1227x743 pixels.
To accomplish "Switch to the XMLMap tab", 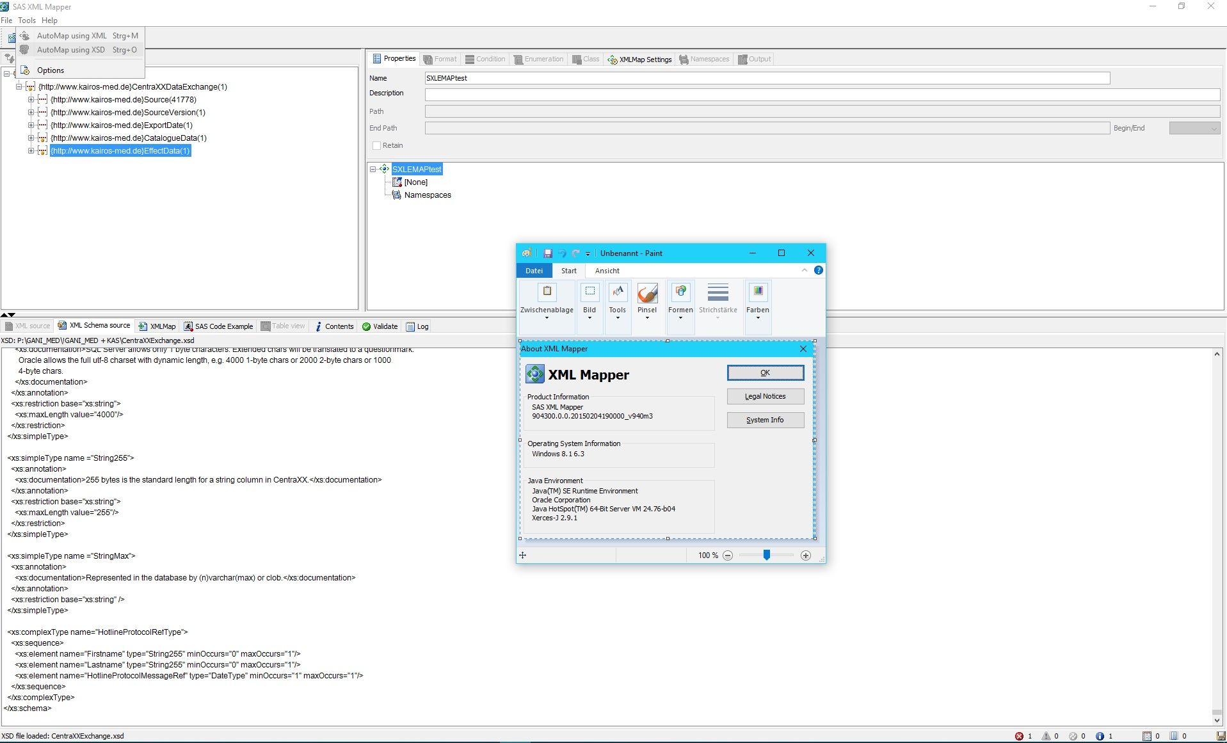I will click(x=157, y=326).
